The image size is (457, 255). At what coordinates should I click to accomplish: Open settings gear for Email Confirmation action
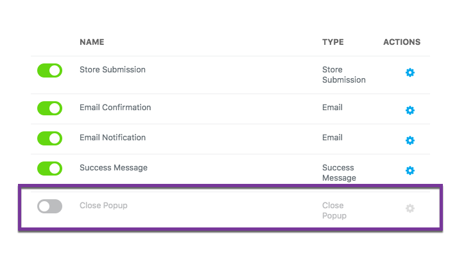[410, 110]
